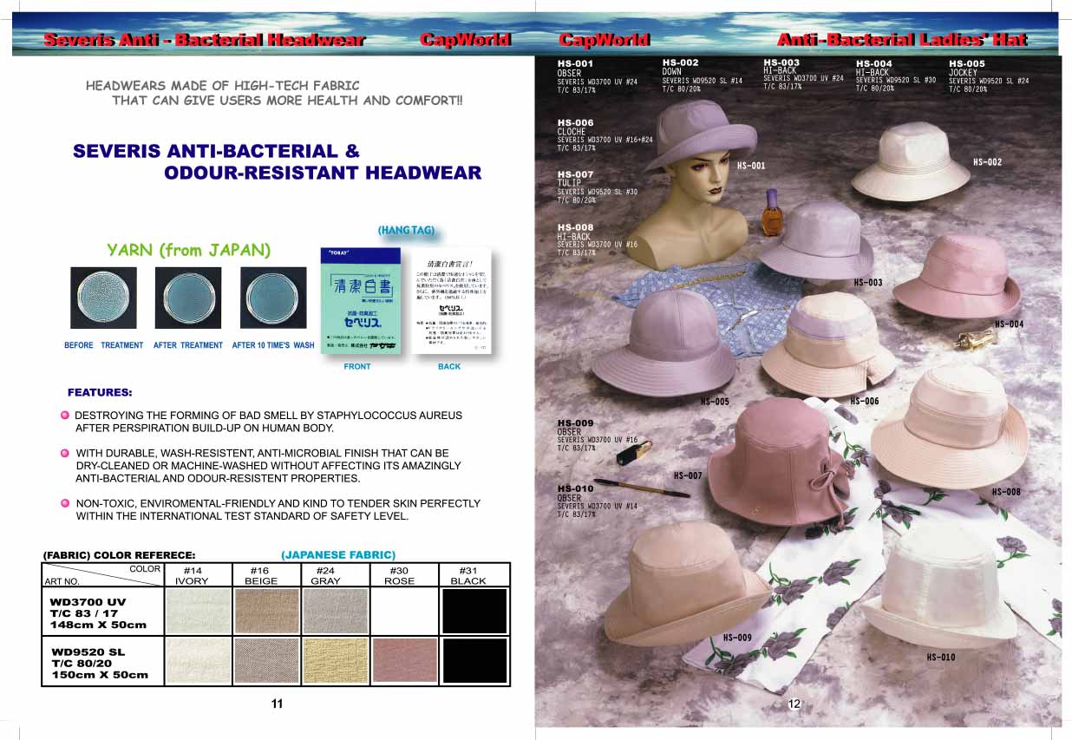Pick the Gray swatch in the WD3700 UV row

[335, 611]
